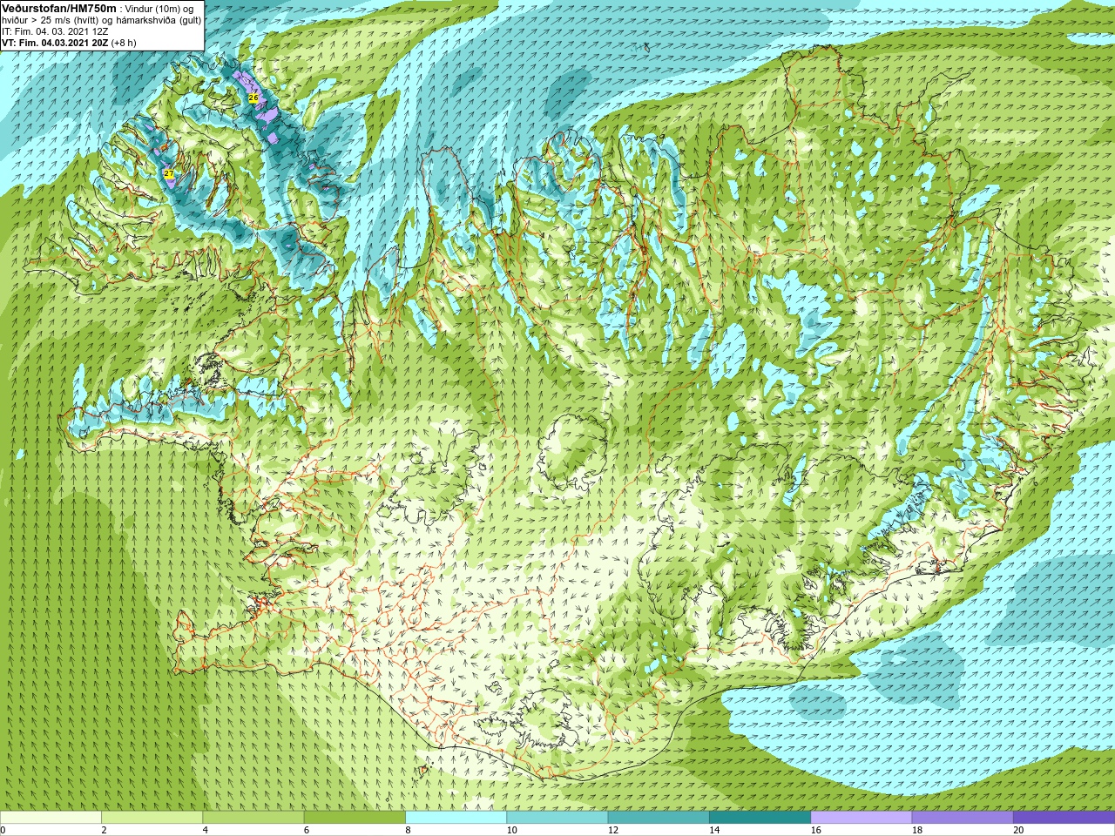The width and height of the screenshot is (1115, 836).
Task: Click the legend scale label 20
Action: point(1018,830)
